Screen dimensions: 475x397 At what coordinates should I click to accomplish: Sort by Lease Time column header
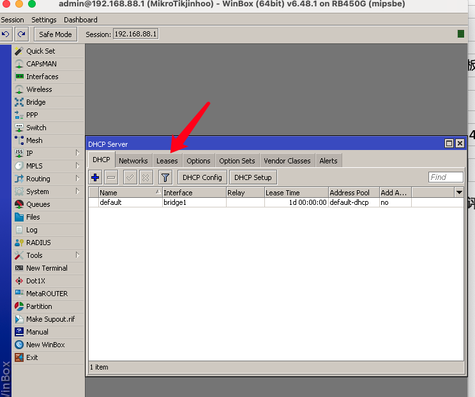click(297, 193)
